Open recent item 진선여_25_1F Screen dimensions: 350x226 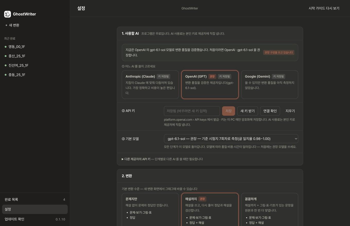tap(35, 65)
